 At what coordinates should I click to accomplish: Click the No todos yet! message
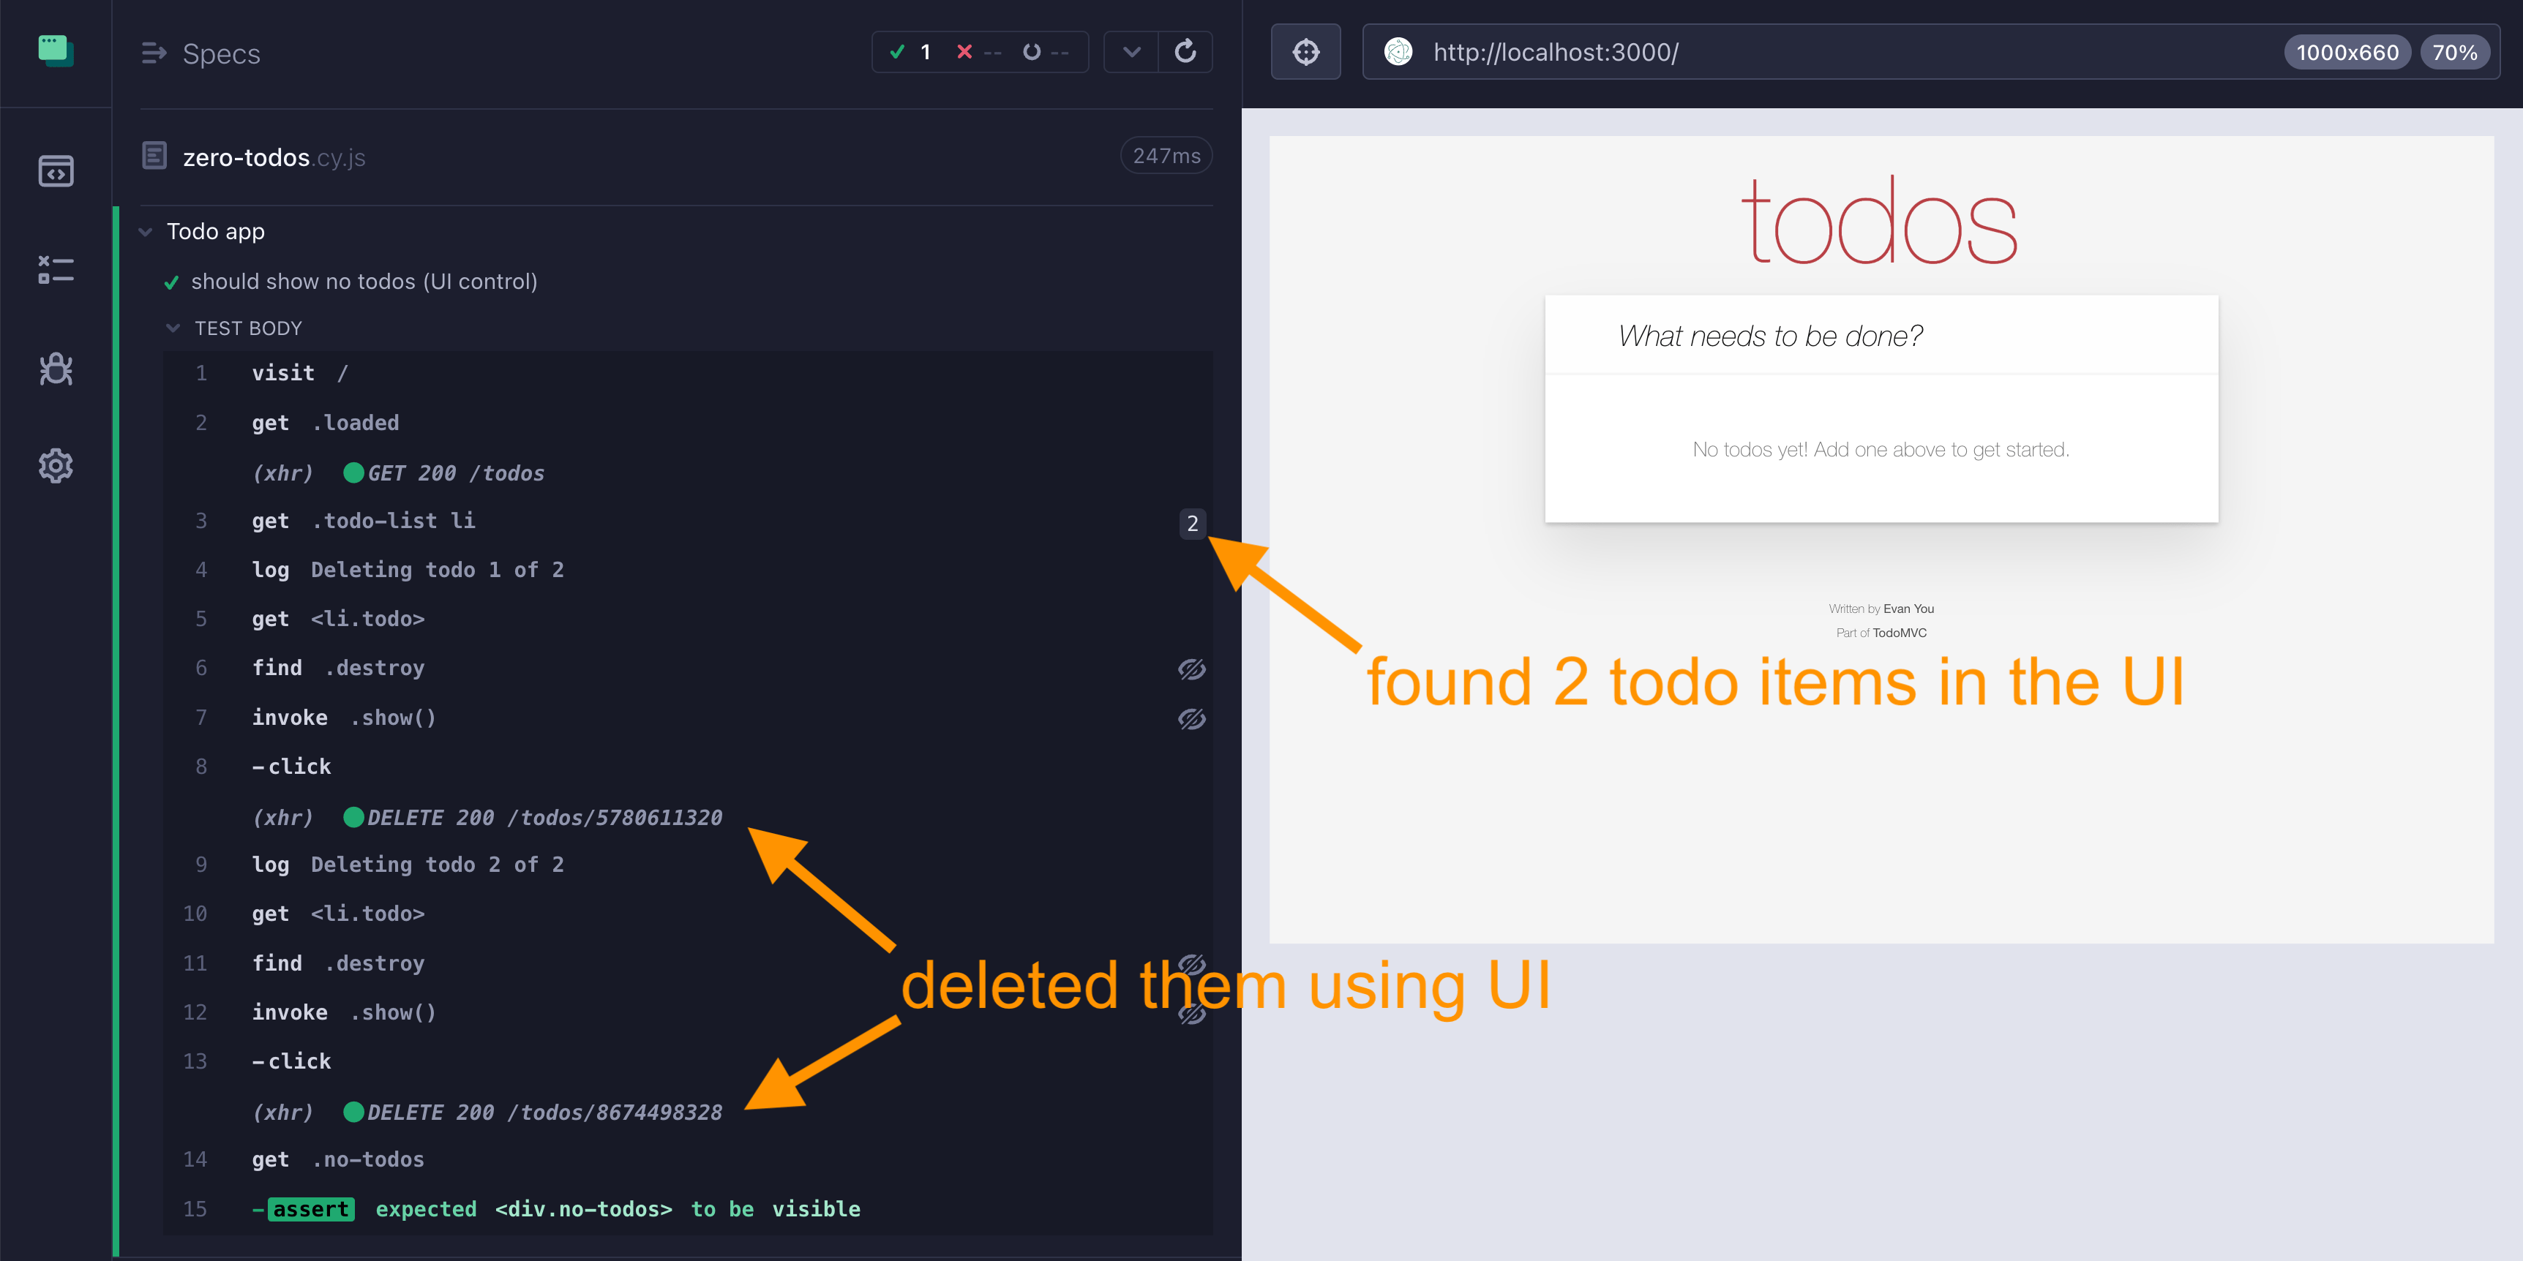[x=1881, y=449]
